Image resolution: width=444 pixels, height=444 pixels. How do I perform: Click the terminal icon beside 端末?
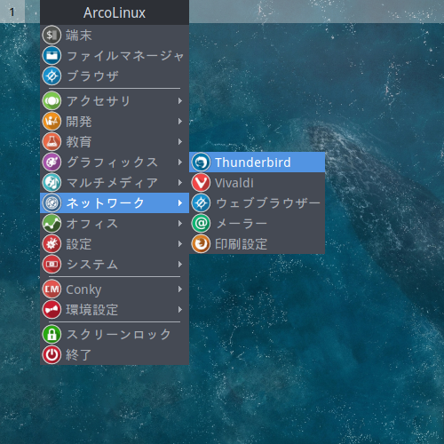(52, 35)
